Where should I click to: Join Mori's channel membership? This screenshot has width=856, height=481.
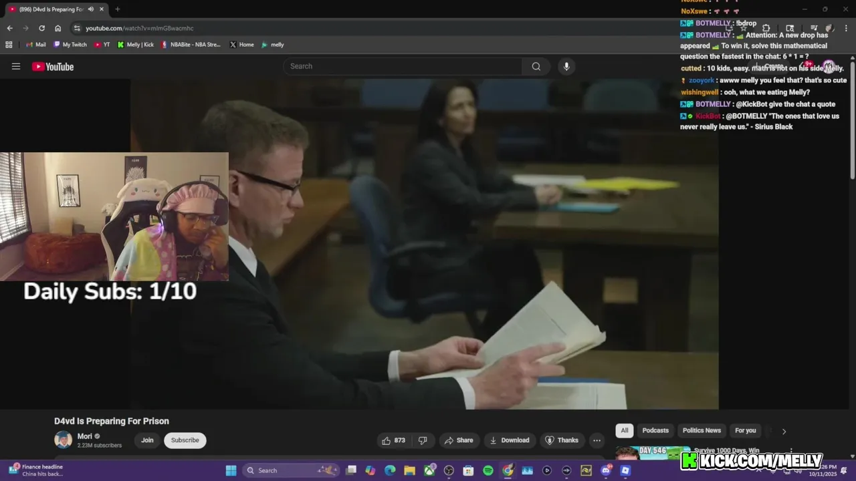[147, 440]
